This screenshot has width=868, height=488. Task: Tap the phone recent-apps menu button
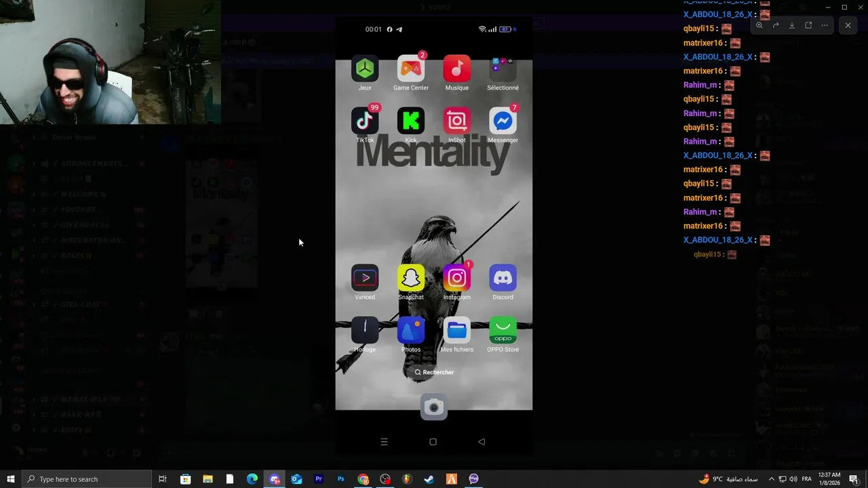(384, 442)
